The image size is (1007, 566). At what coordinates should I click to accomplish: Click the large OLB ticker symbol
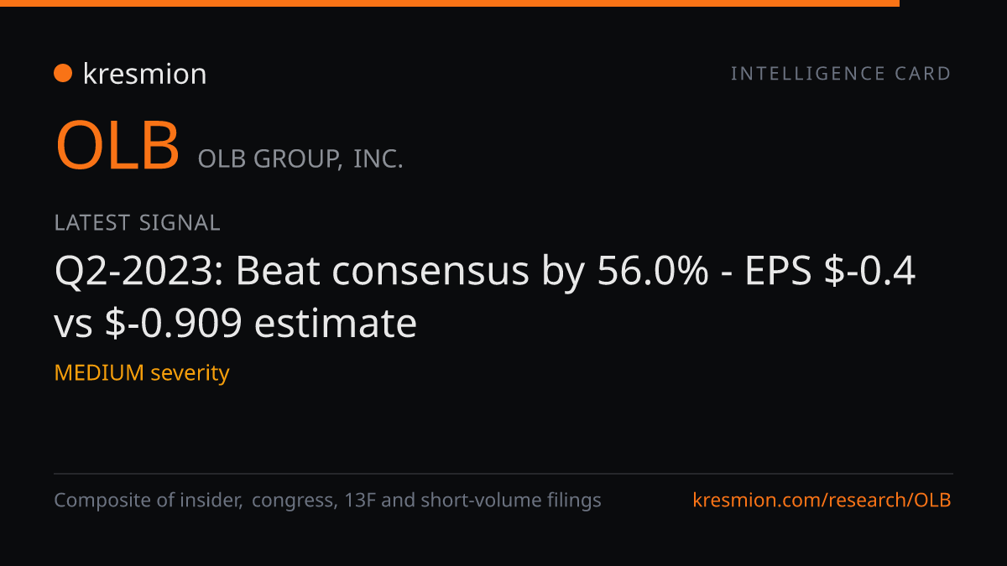[117, 145]
